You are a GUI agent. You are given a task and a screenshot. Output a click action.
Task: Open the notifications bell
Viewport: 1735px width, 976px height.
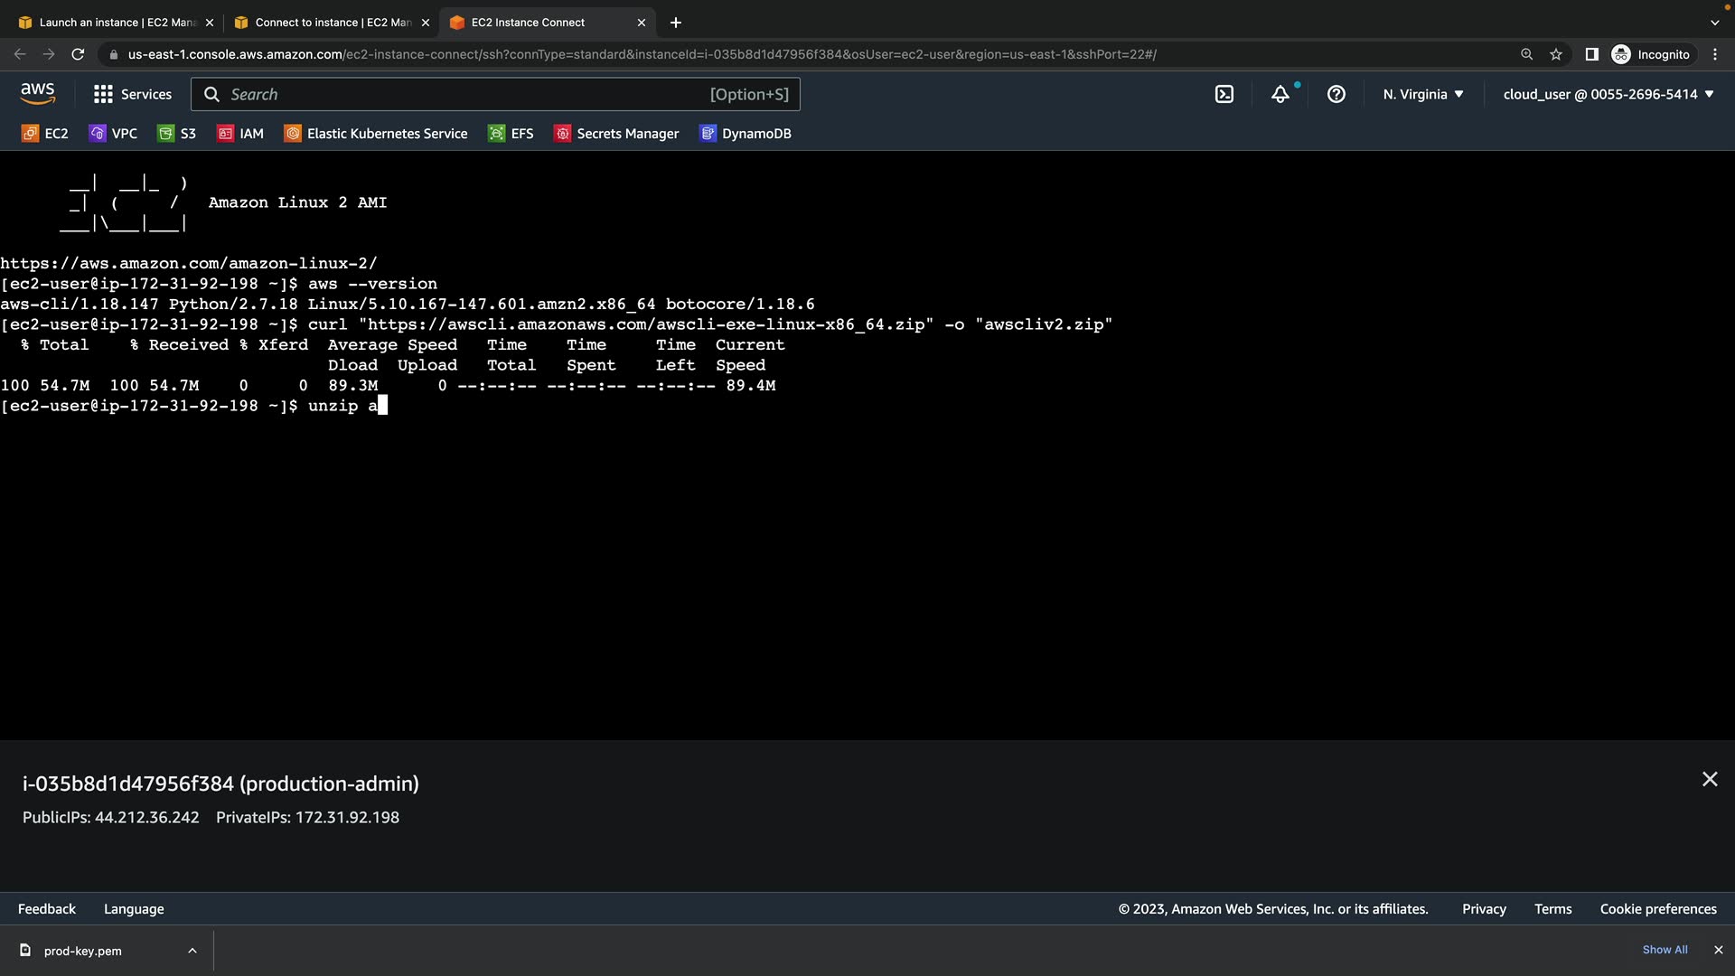tap(1280, 94)
